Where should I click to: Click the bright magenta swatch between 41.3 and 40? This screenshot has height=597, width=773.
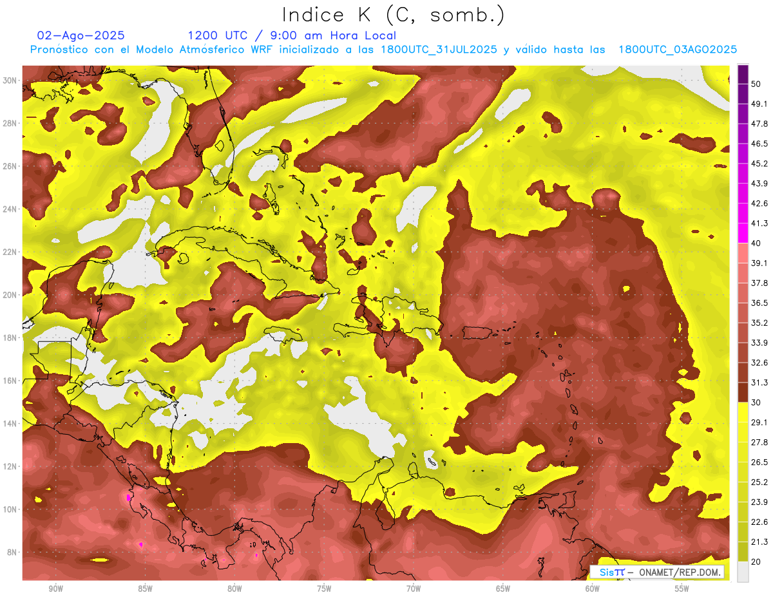[x=743, y=233]
